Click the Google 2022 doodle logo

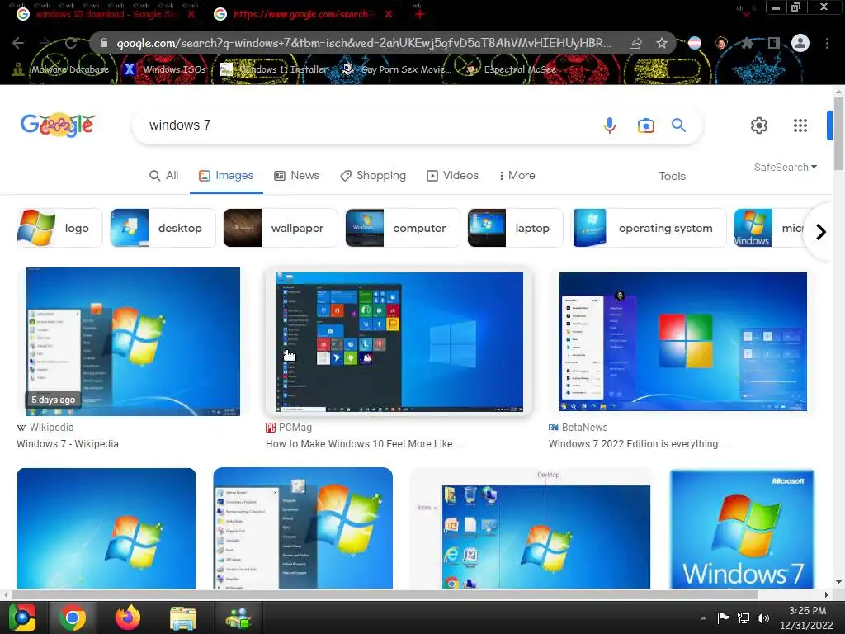click(x=58, y=125)
